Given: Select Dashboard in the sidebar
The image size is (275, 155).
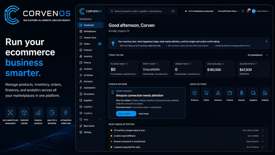Looking at the screenshot, I should click(90, 25).
